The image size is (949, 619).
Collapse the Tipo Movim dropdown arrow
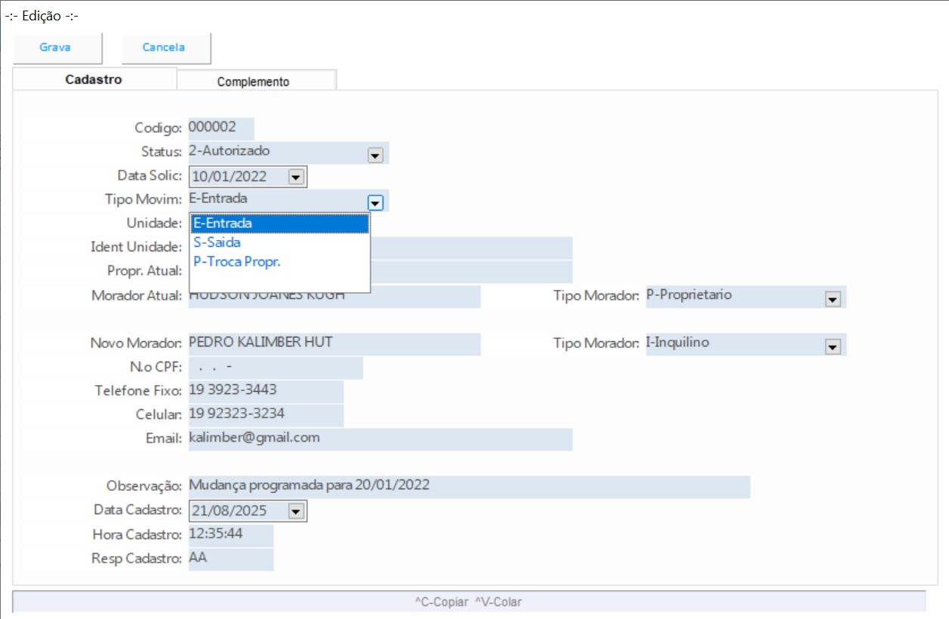(x=375, y=202)
